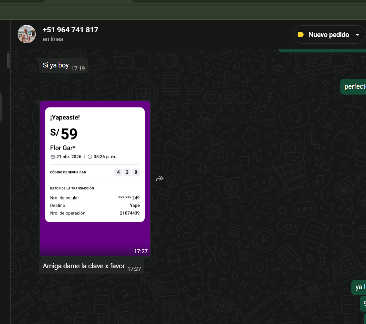Click the '¡Yapeaste!' heading in the receipt
This screenshot has height=324, width=366.
coord(65,117)
